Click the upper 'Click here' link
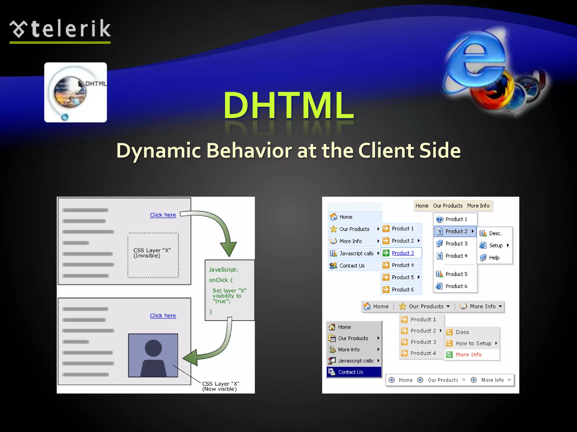The image size is (577, 432). click(163, 215)
